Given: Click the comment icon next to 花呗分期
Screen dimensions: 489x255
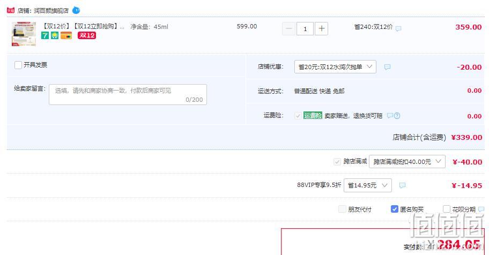Looking at the screenshot, I should pyautogui.click(x=481, y=209).
